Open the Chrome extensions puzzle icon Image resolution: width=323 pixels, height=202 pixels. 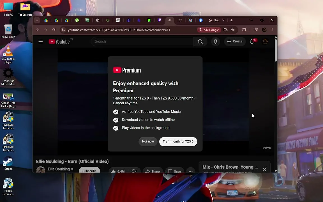(244, 30)
